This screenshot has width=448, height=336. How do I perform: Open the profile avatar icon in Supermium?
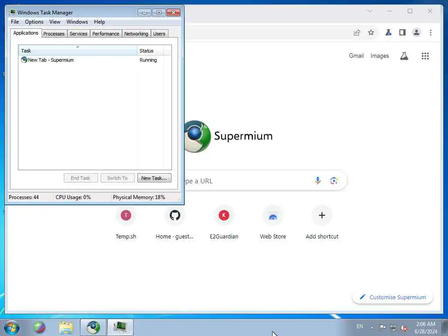coord(416,32)
